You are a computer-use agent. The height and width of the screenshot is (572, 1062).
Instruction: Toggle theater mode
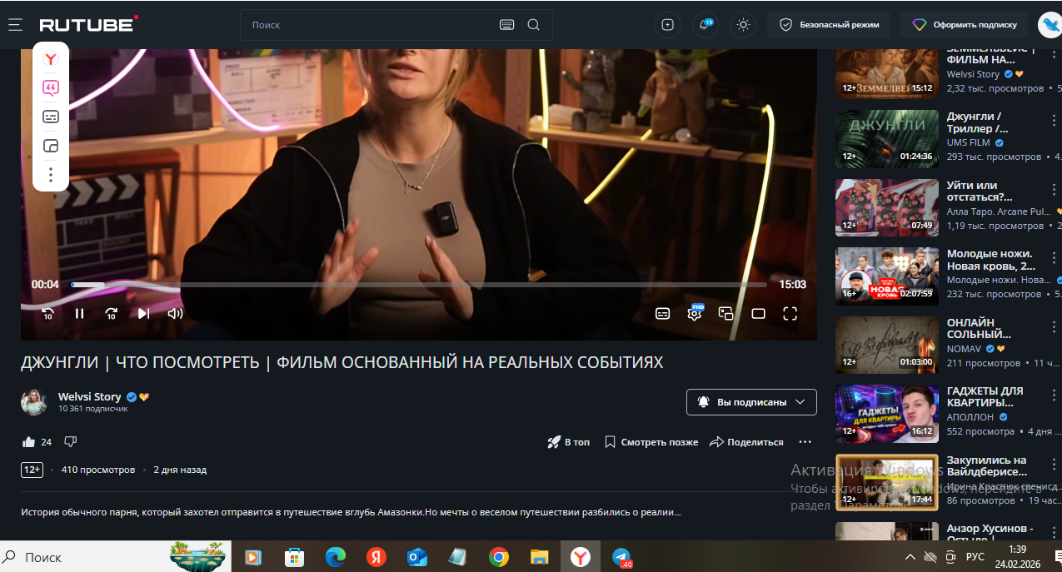[x=758, y=314]
